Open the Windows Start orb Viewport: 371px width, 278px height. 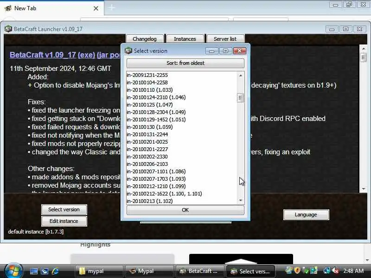13,271
